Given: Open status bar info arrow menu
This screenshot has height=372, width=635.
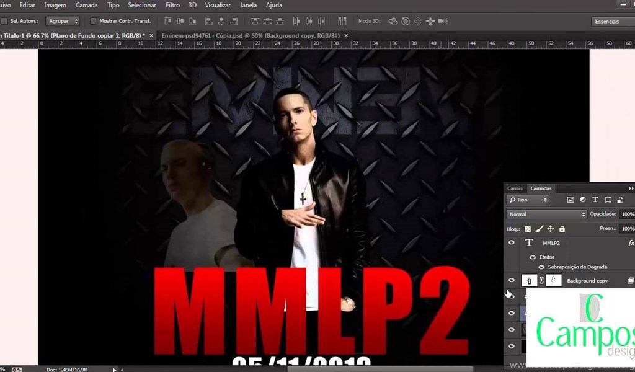Looking at the screenshot, I should (x=115, y=369).
